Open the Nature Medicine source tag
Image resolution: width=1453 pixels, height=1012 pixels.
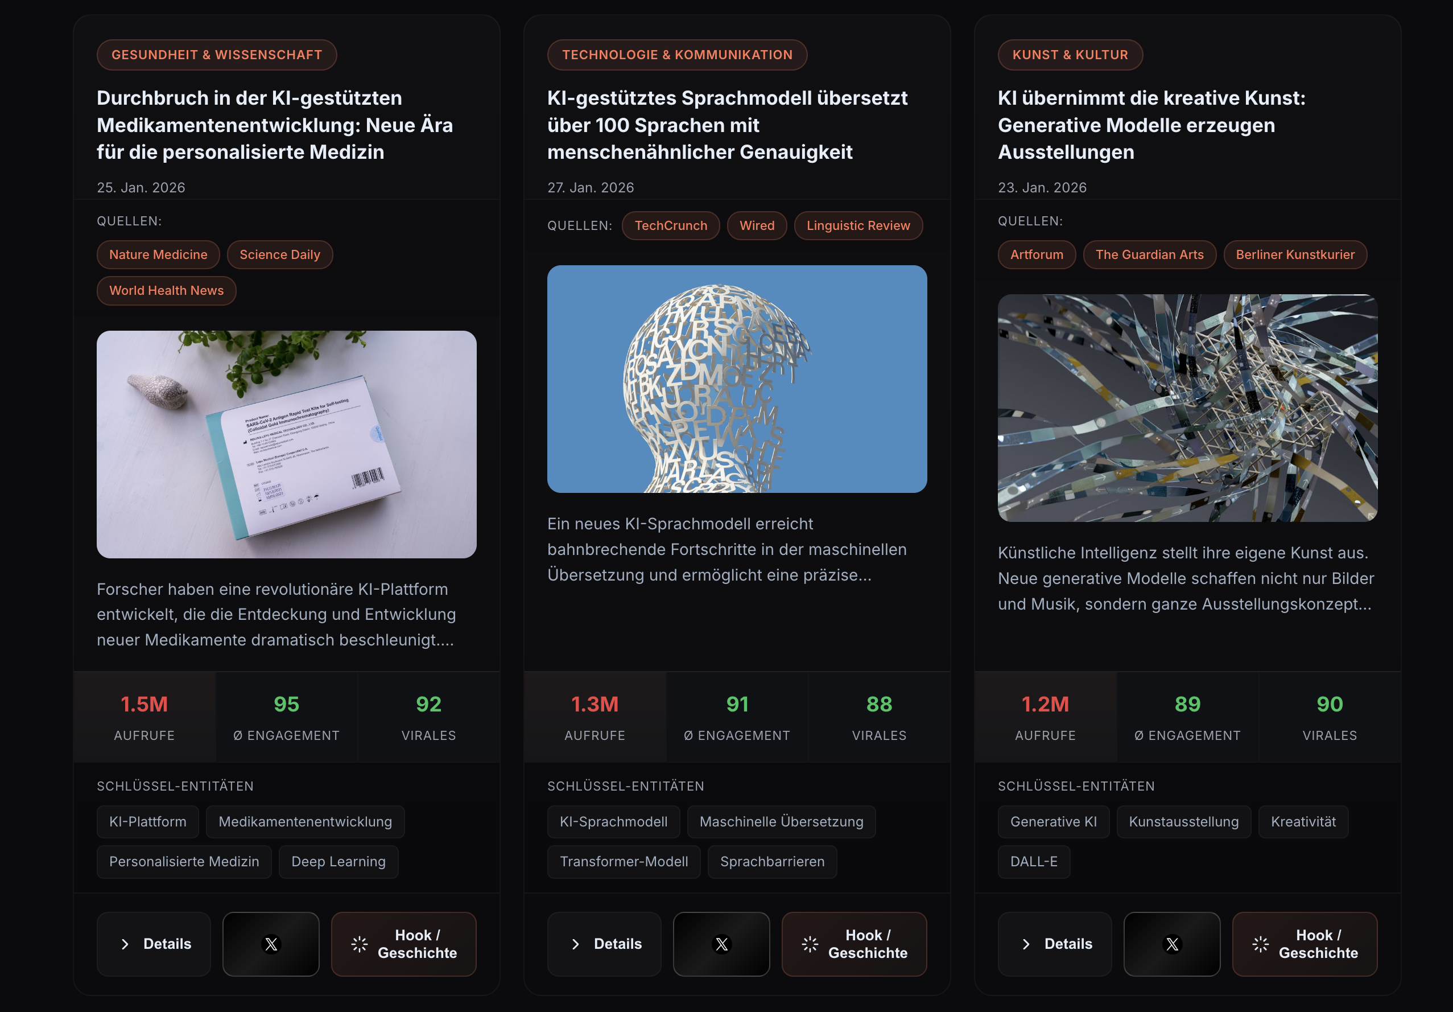[x=158, y=254]
